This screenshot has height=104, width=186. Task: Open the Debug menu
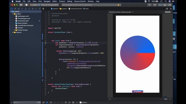coord(70,1)
